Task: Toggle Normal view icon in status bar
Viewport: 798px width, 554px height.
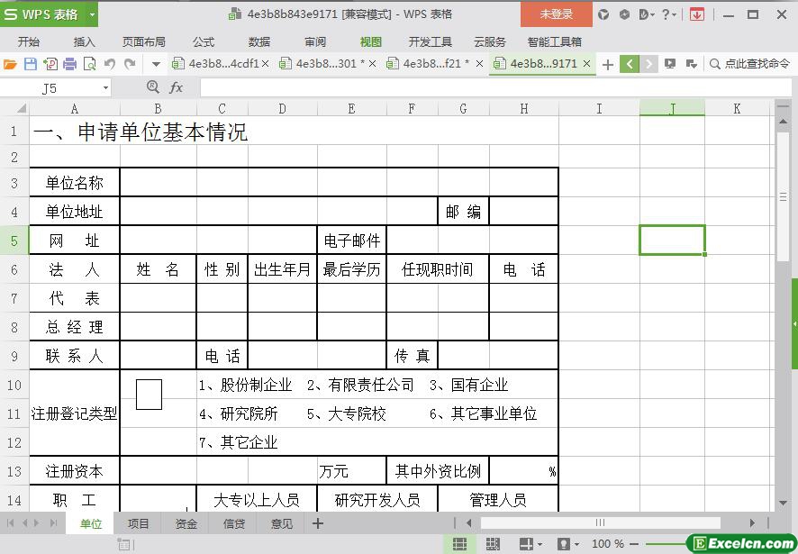Action: [x=459, y=544]
